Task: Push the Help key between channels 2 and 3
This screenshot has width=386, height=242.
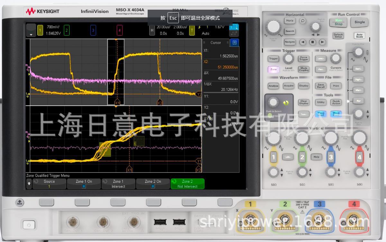Action: coord(317,157)
